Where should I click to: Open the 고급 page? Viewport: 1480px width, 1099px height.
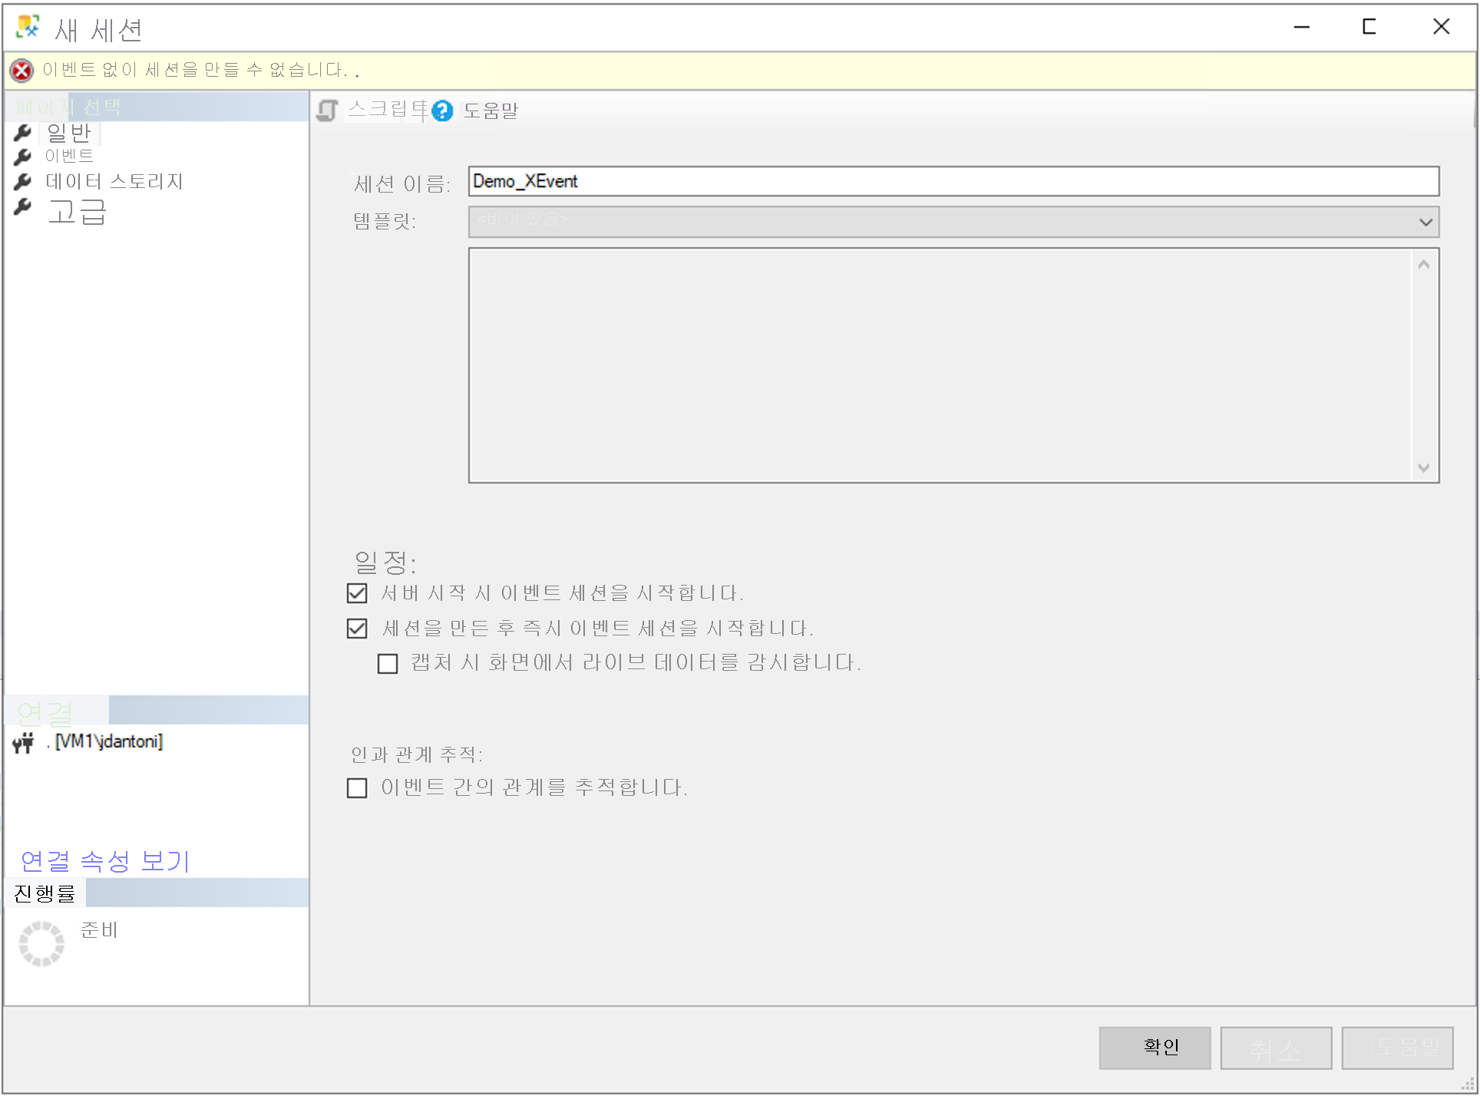click(x=77, y=211)
